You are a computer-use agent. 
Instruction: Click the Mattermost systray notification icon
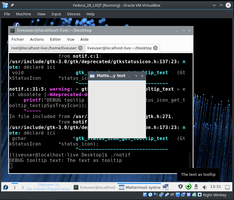[166, 187]
